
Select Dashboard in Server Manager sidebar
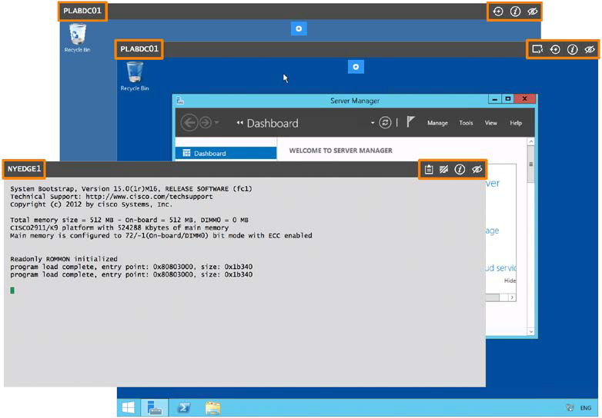(209, 154)
